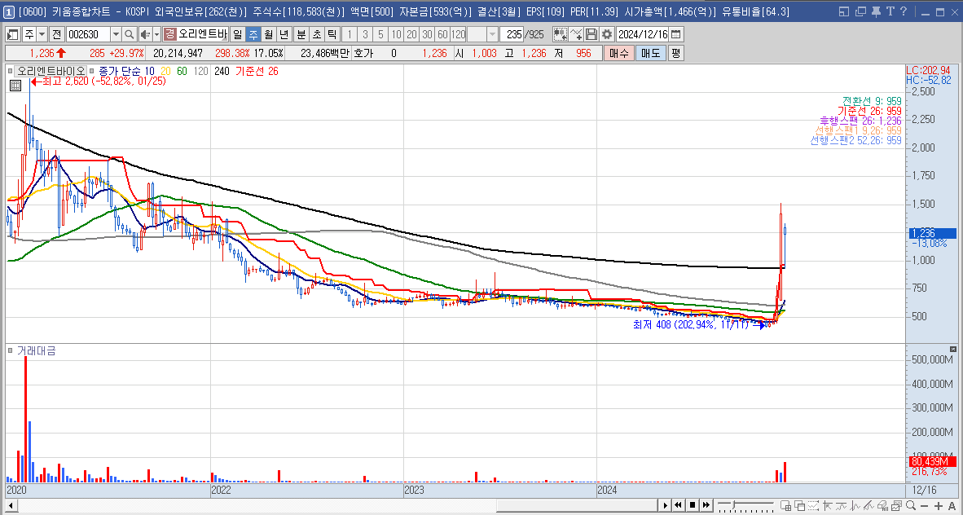Click the play button in the chart replay controls

(665, 505)
